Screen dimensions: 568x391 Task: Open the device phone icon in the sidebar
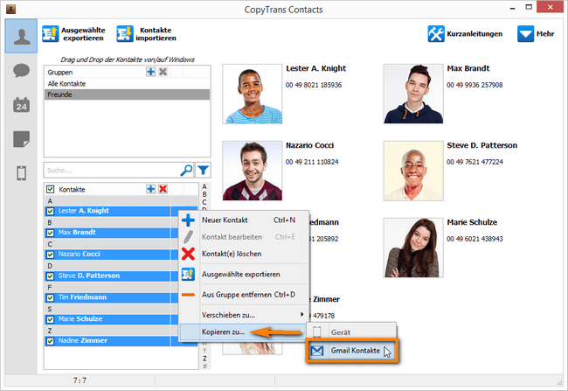(21, 173)
